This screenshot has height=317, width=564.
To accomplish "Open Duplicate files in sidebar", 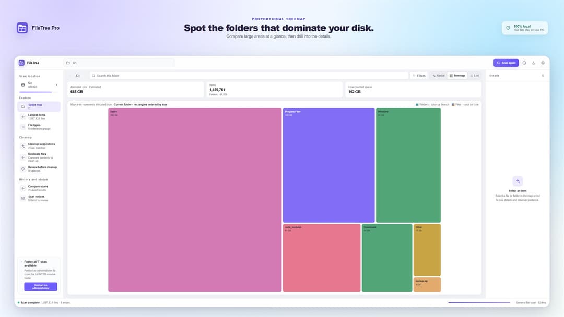I will tap(39, 157).
